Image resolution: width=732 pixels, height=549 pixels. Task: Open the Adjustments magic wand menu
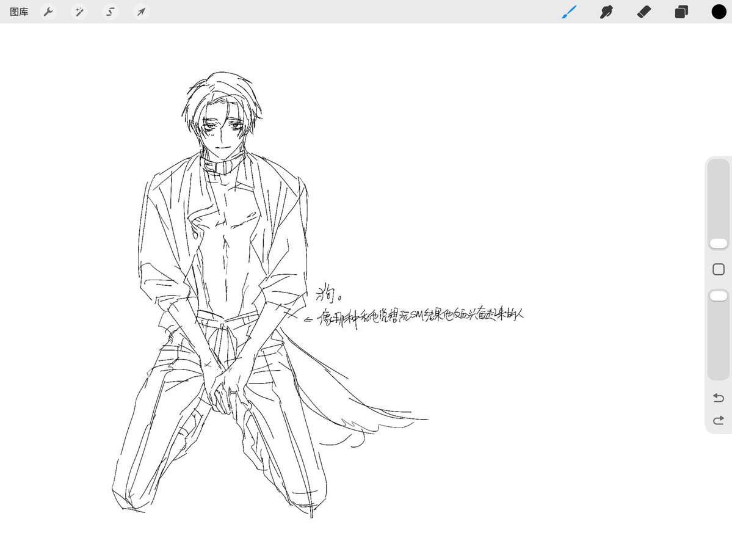[x=79, y=12]
